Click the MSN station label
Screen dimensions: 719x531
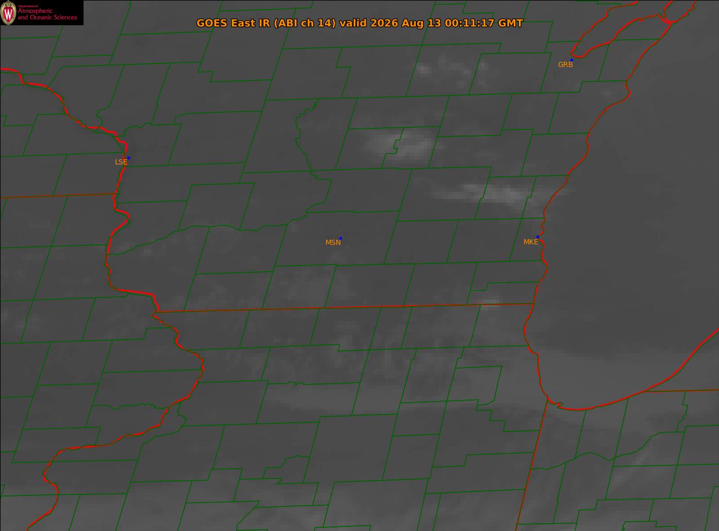333,242
